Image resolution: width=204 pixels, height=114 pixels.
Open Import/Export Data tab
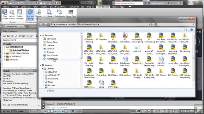tap(58, 7)
